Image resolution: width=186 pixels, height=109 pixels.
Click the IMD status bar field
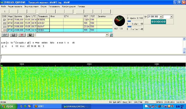coord(150,102)
